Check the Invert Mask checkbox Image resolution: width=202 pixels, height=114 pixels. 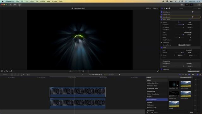190,30
